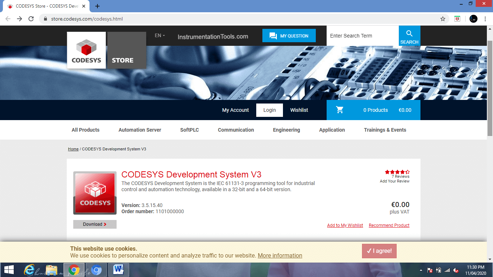The image size is (493, 277).
Task: Click Add to My Wishlist
Action: 345,225
